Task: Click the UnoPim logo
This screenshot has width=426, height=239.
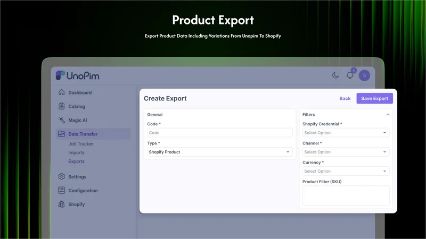Action: click(77, 75)
